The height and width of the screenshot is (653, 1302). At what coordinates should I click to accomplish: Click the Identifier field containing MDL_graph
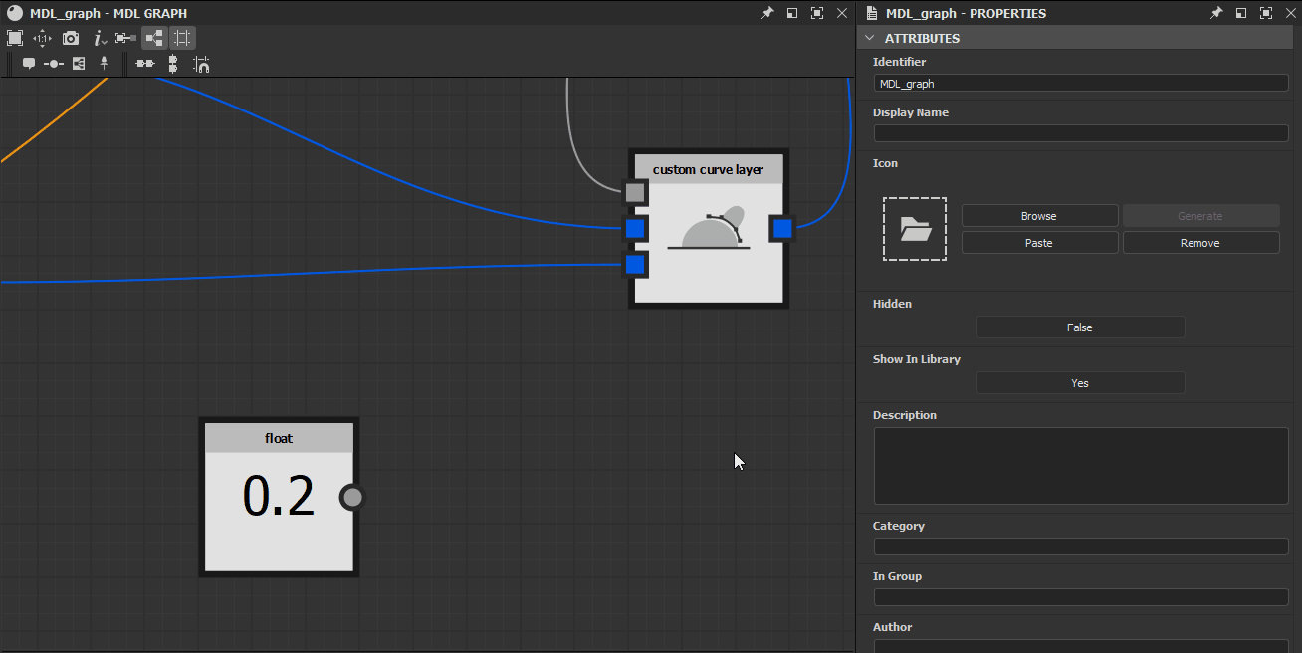pyautogui.click(x=1080, y=84)
